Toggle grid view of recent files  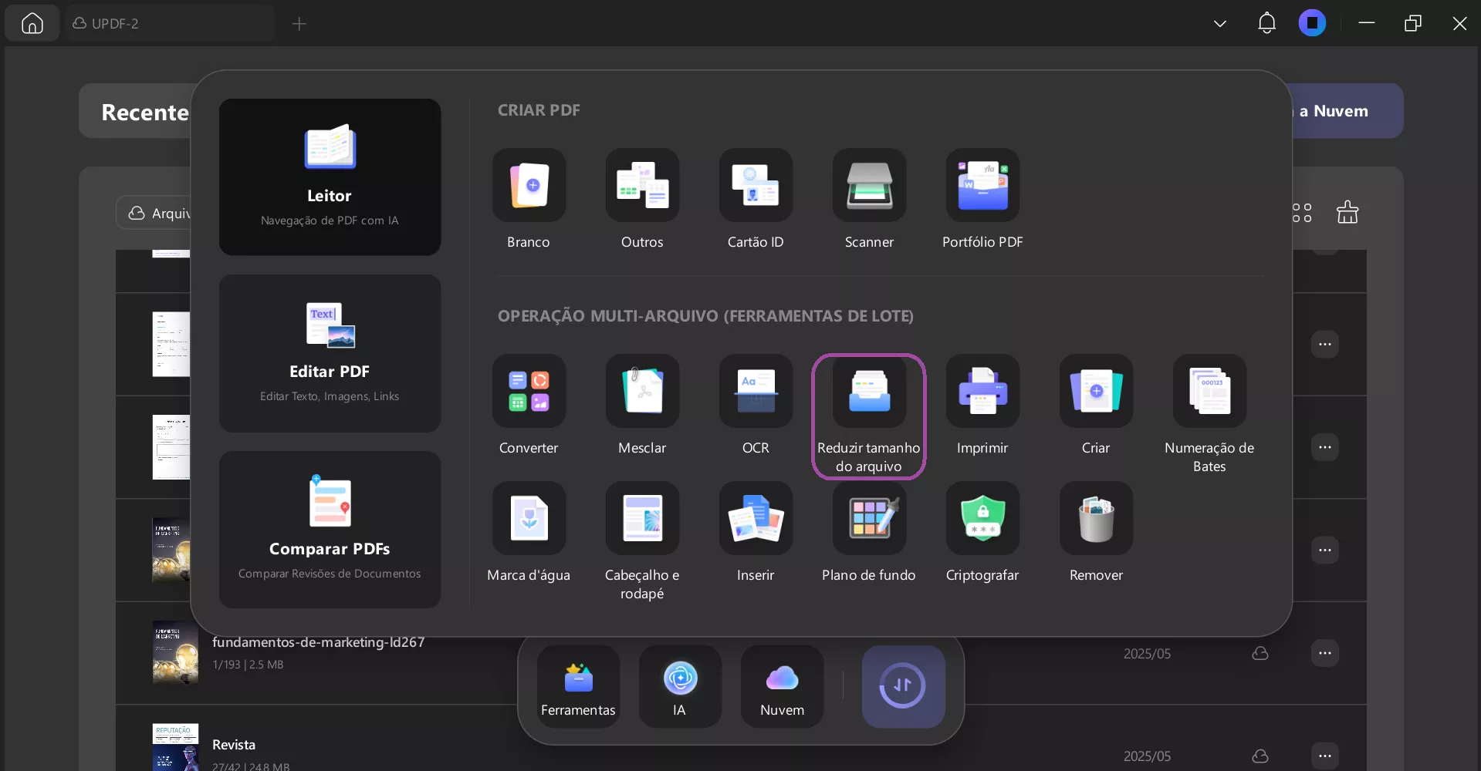click(1302, 213)
